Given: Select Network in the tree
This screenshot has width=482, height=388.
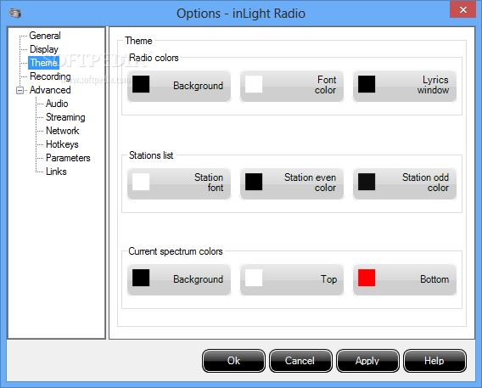Looking at the screenshot, I should pyautogui.click(x=63, y=131).
